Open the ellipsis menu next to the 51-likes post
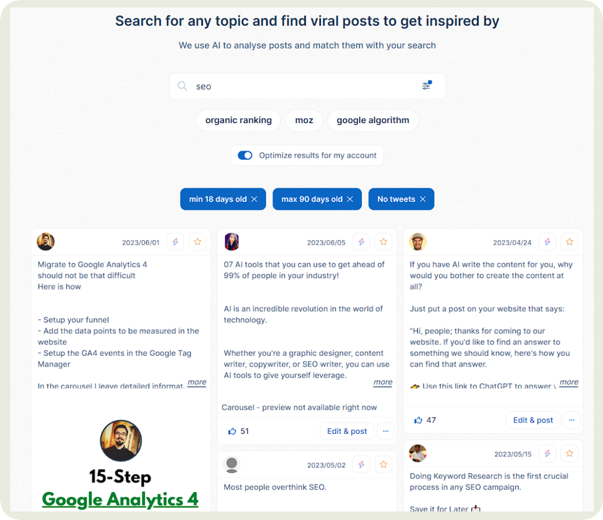The image size is (603, 520). (385, 431)
